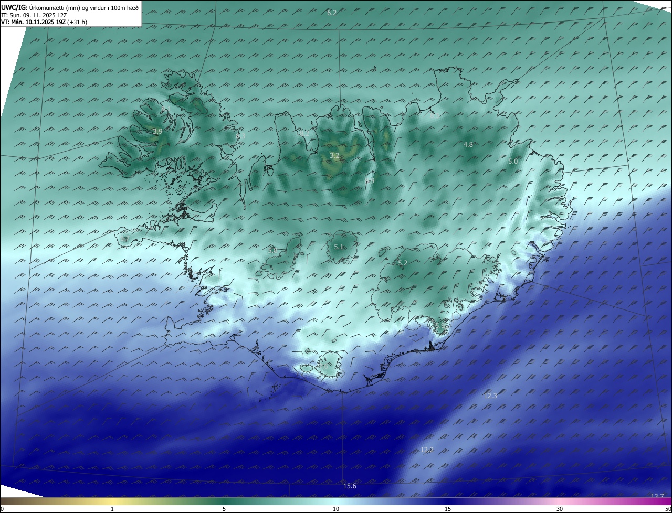Click the colorbar tick label 5
Viewport: 672px width, 513px height.
(224, 509)
